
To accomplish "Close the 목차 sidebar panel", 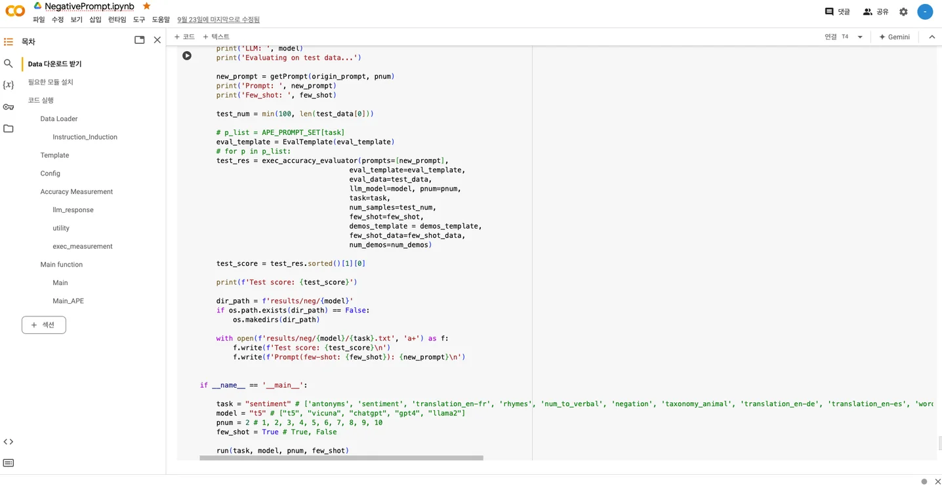I will coord(157,41).
